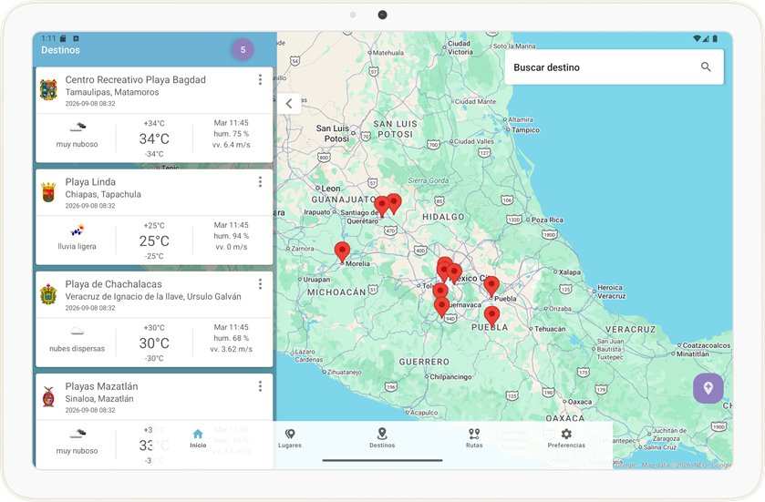The height and width of the screenshot is (502, 765).
Task: Open Centro Recreativo Playa Bagdad title
Action: 136,79
